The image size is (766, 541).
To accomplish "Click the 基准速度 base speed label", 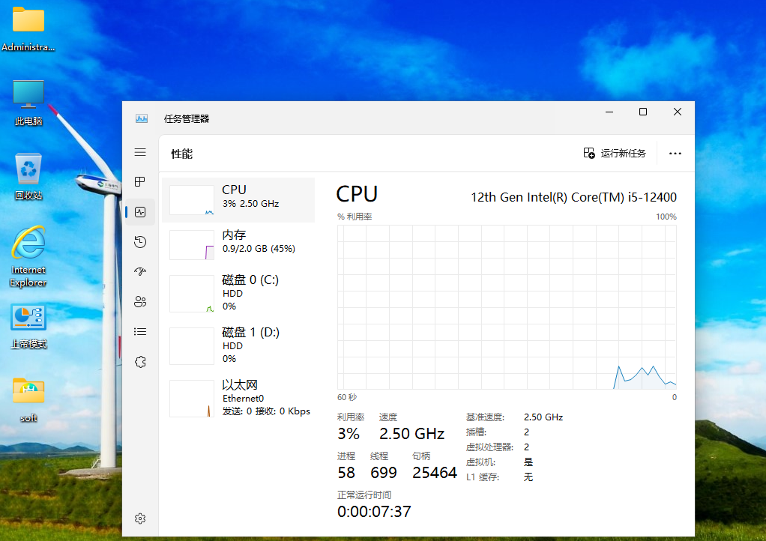I will tap(485, 417).
